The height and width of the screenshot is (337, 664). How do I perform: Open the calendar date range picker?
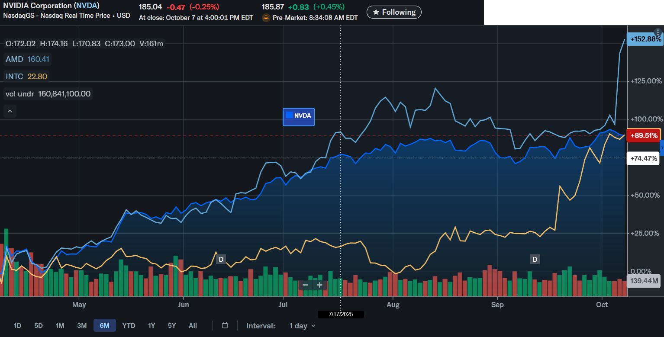click(x=225, y=325)
